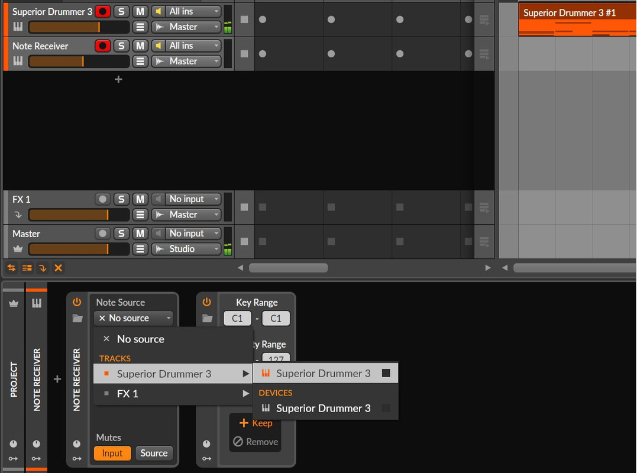Solo the Note Receiver track
The width and height of the screenshot is (637, 473).
point(121,46)
